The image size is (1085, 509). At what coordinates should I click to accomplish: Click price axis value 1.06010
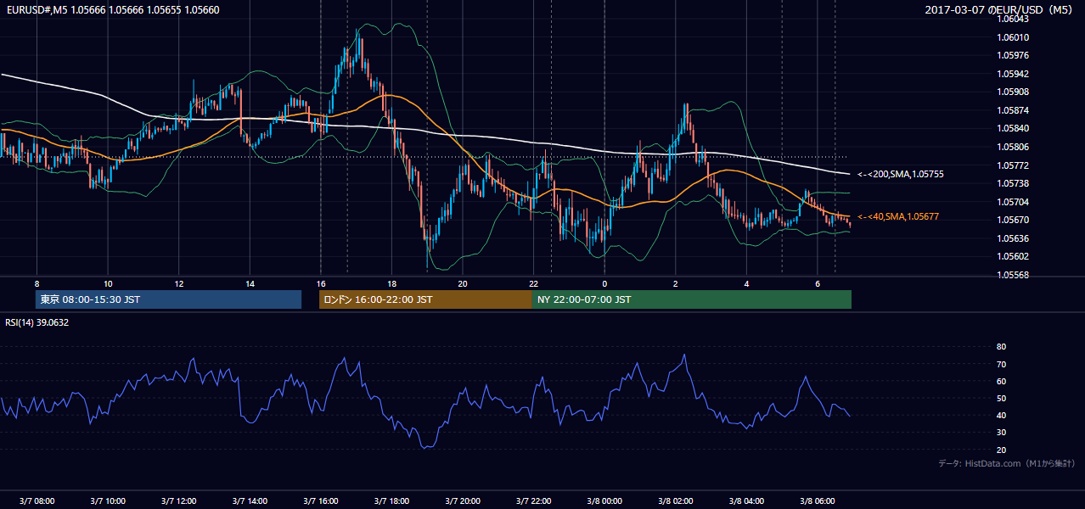coord(1014,37)
